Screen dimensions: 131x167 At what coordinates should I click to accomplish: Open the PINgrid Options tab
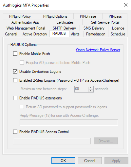click(55, 16)
